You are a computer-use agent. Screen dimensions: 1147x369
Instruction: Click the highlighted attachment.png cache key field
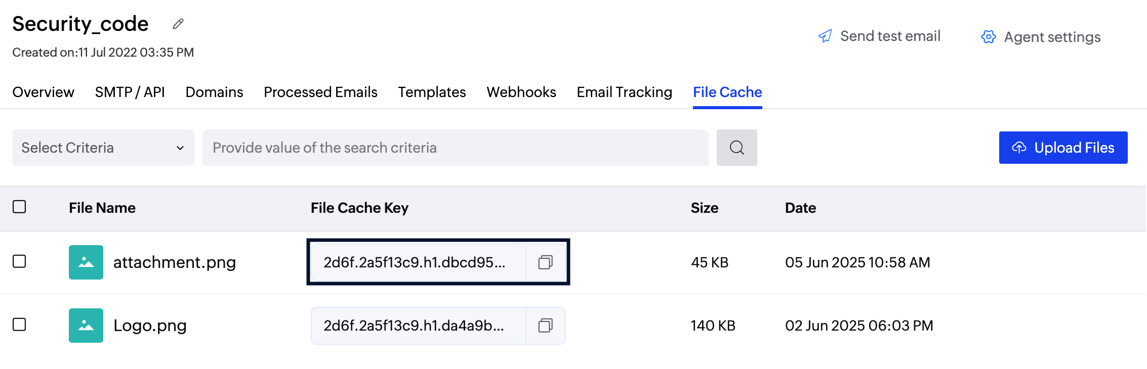point(415,262)
